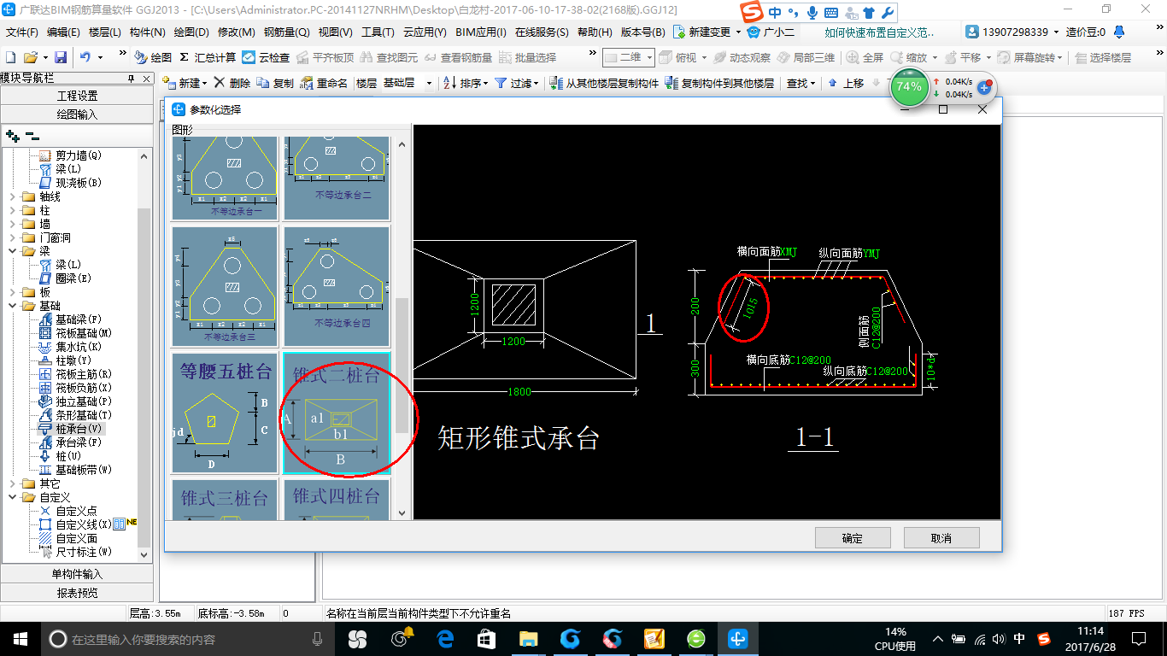
Task: Click 广小二 assistant icon
Action: (x=753, y=32)
